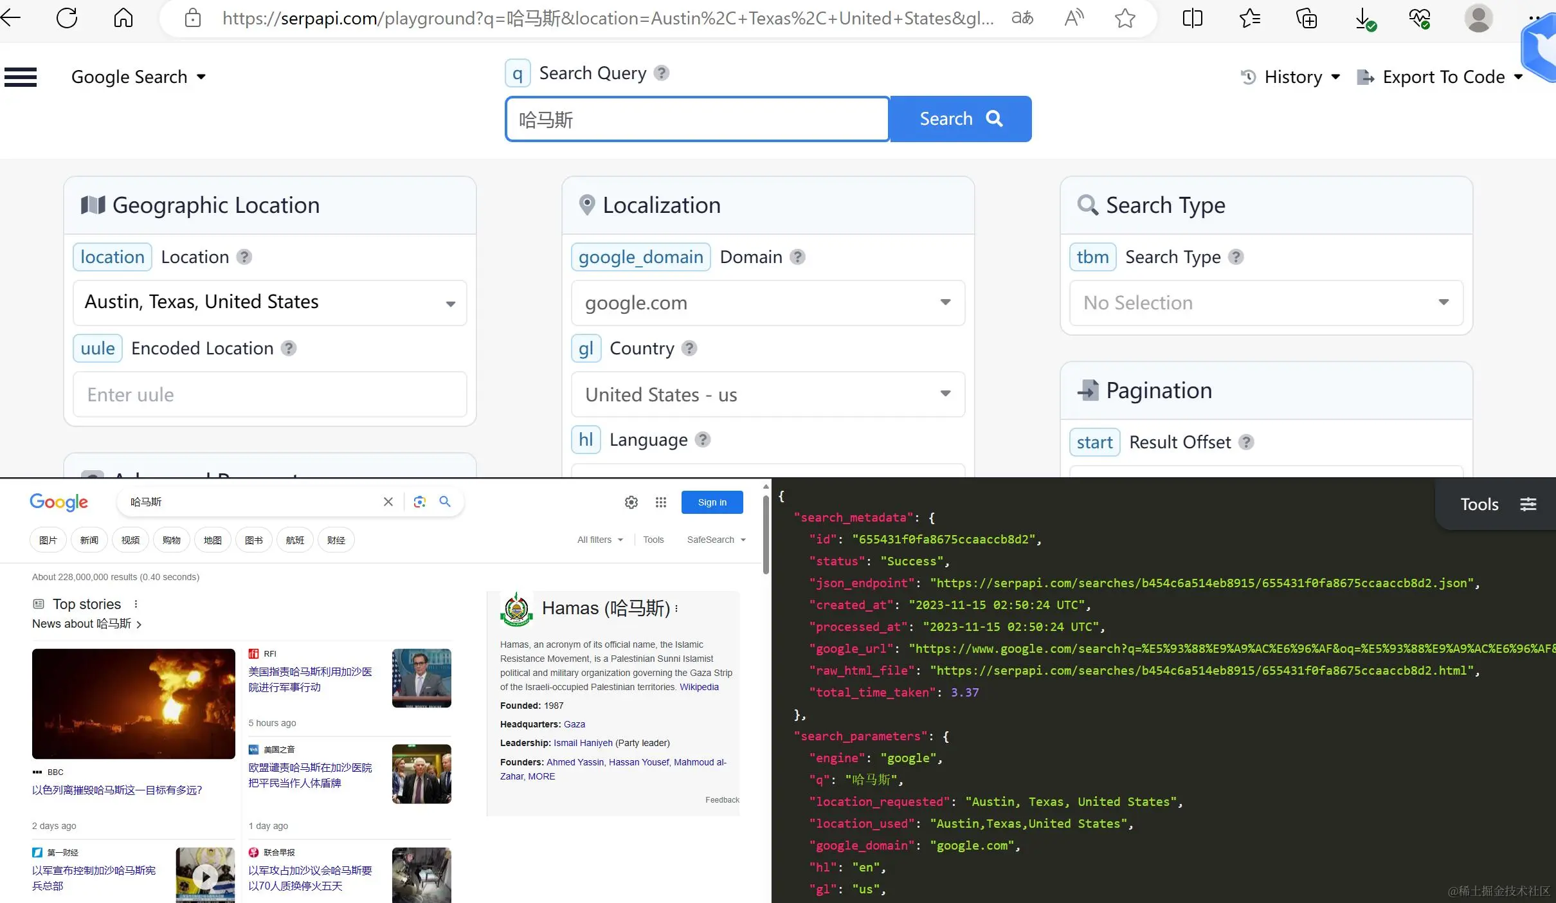Image resolution: width=1556 pixels, height=903 pixels.
Task: Open the United States - us country dropdown
Action: (x=768, y=394)
